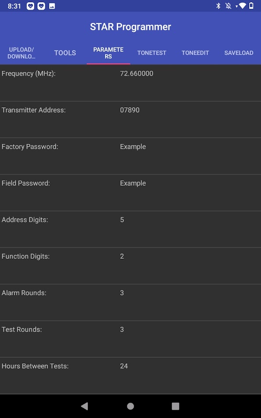261x418 pixels.
Task: Tap the Hours Between Tests value
Action: tap(124, 366)
